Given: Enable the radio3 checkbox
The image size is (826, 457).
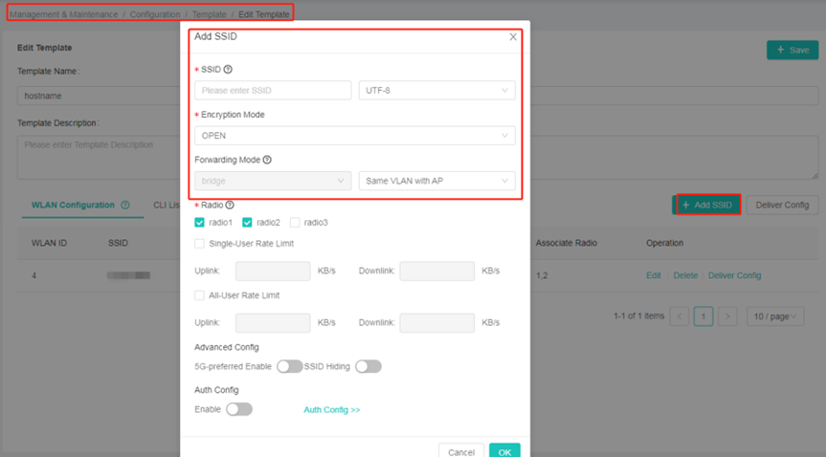Looking at the screenshot, I should [x=295, y=223].
